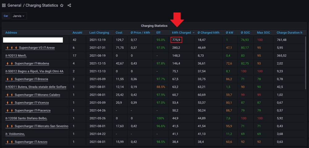Open Supercharger IT-Arezzo address link
Screen dimensions: 309x148
click(31, 142)
